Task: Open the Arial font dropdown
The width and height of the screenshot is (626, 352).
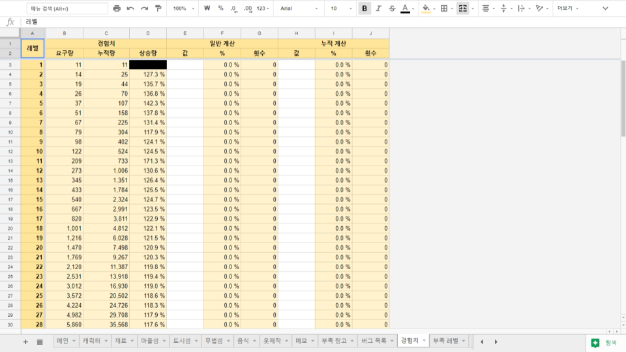Action: click(x=299, y=8)
